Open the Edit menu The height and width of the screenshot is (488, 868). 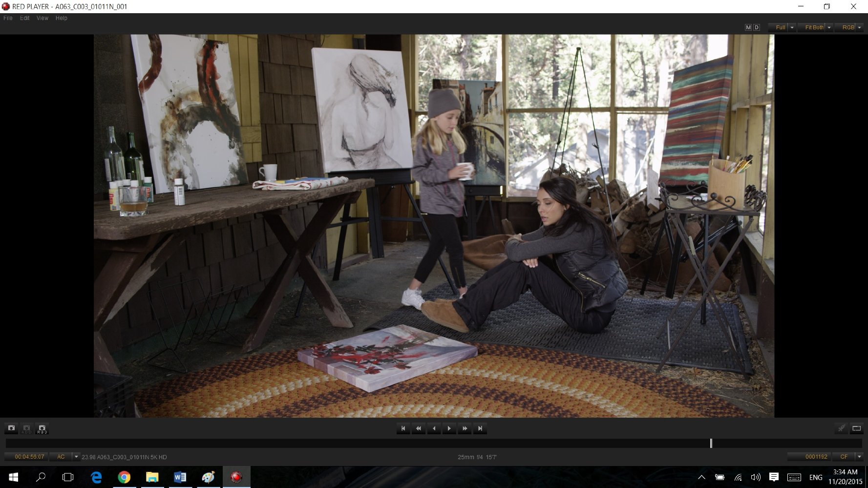pos(24,18)
